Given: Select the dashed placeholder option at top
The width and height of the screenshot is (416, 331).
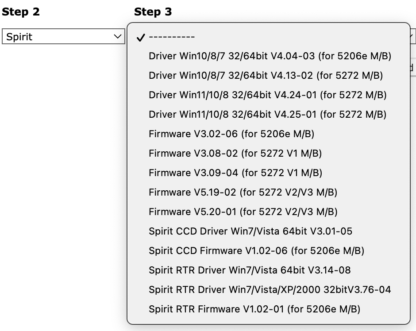Looking at the screenshot, I should (x=172, y=37).
